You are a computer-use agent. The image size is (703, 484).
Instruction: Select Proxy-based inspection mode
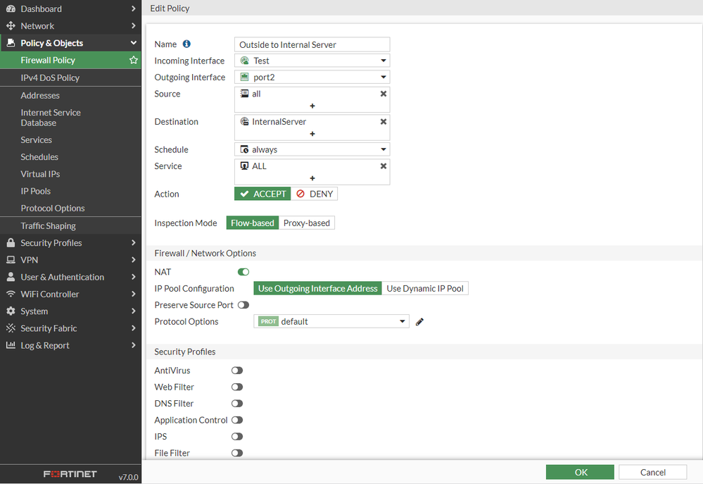(307, 223)
